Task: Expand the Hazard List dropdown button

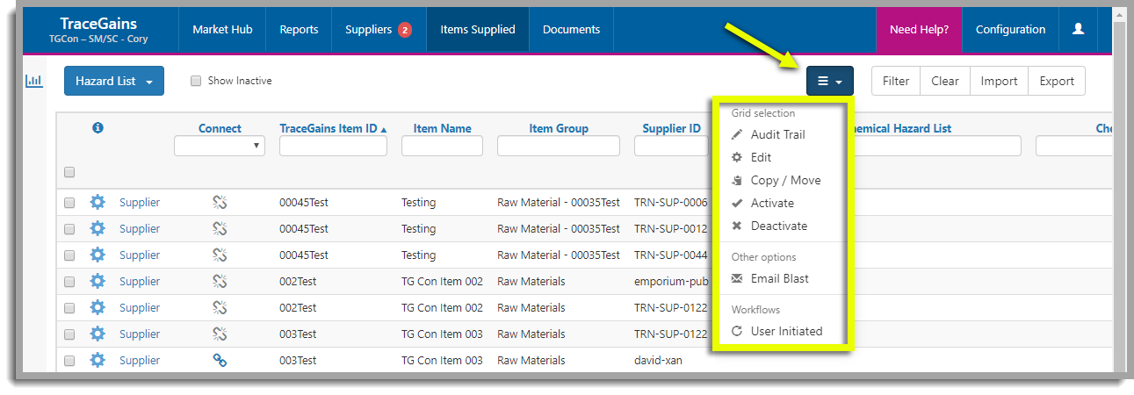Action: [114, 81]
